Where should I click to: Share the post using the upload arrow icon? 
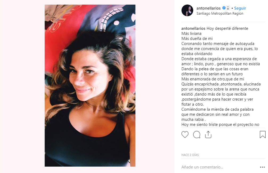[208, 134]
